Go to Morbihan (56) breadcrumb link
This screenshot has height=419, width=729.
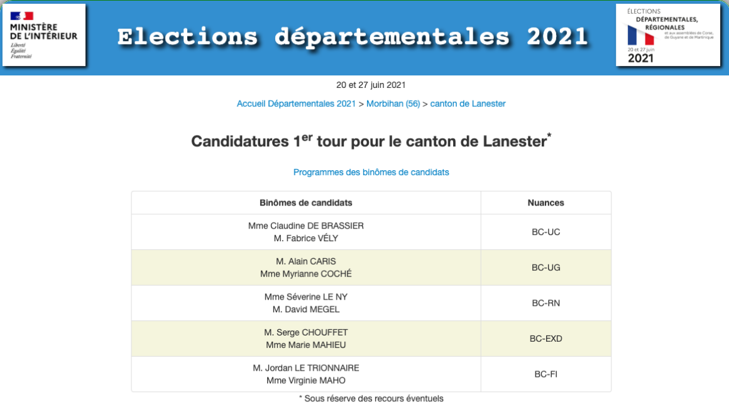point(393,104)
